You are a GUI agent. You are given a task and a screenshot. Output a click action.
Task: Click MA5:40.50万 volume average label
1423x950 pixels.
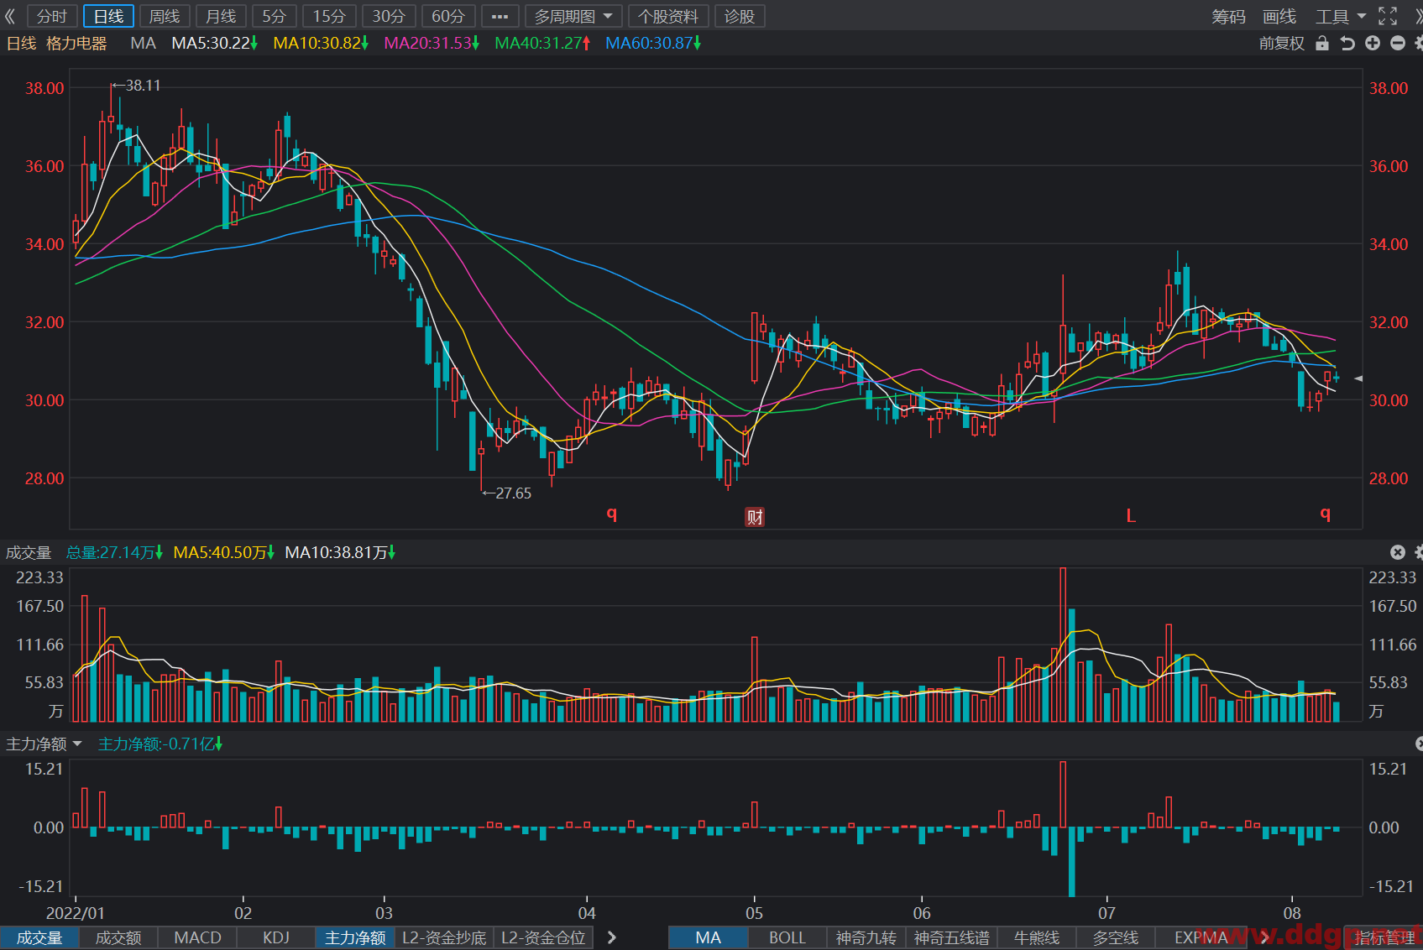tap(223, 552)
